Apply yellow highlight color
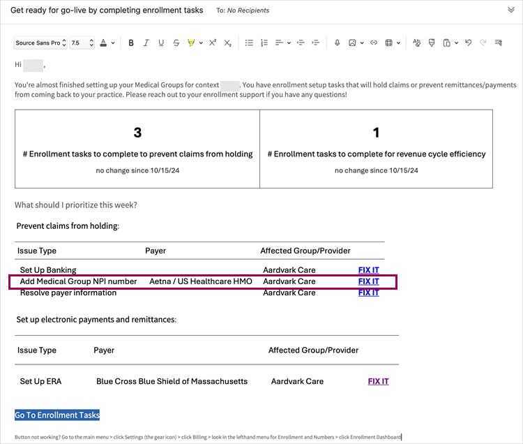Viewport: 523px width, 444px height. click(191, 43)
